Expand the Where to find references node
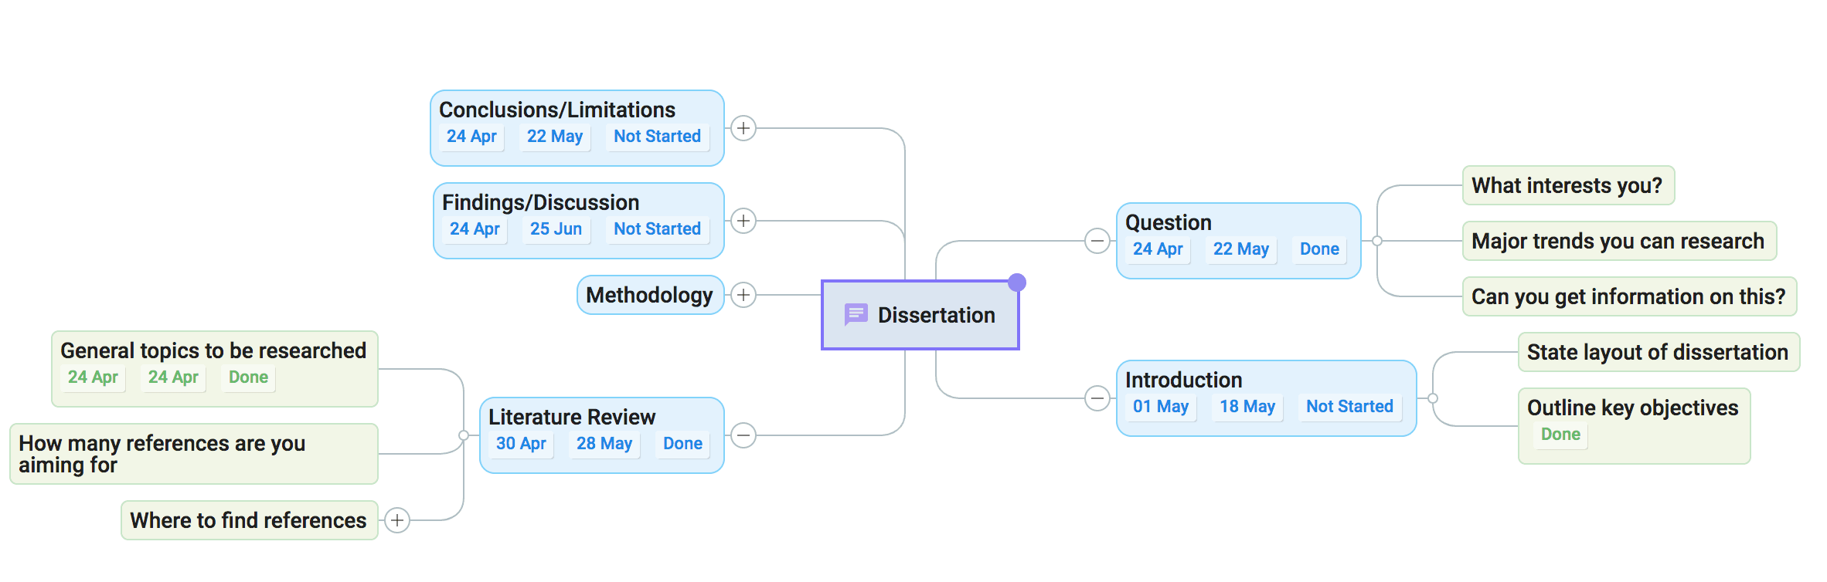The height and width of the screenshot is (582, 1827). click(397, 520)
